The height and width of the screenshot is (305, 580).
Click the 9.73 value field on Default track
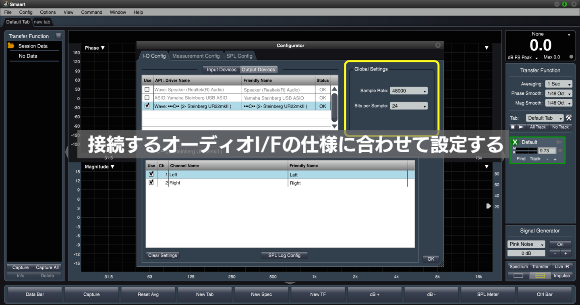[x=547, y=150]
